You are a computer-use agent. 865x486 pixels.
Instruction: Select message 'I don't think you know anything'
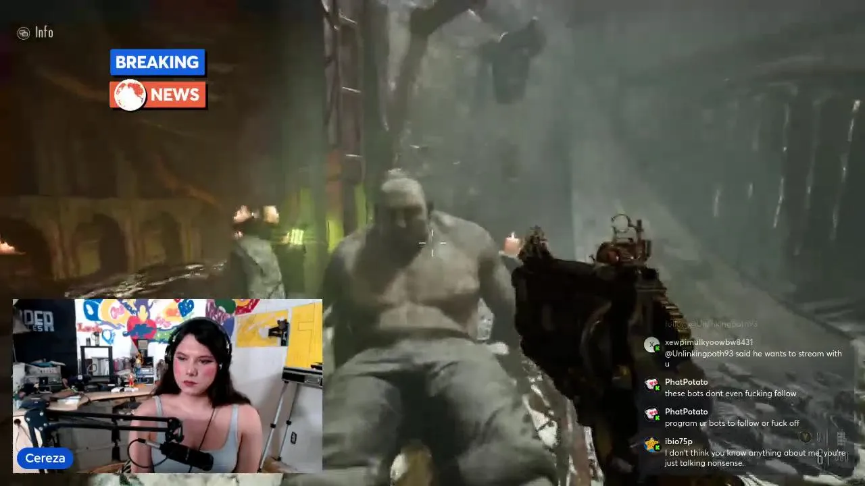pyautogui.click(x=755, y=458)
